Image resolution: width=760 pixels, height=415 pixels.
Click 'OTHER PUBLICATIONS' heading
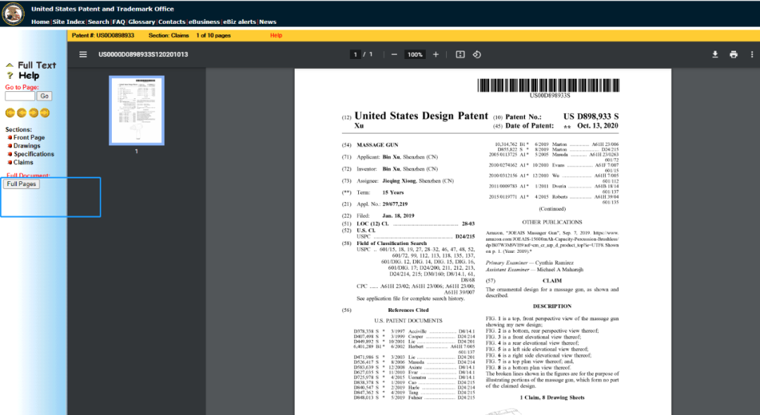[x=552, y=222]
